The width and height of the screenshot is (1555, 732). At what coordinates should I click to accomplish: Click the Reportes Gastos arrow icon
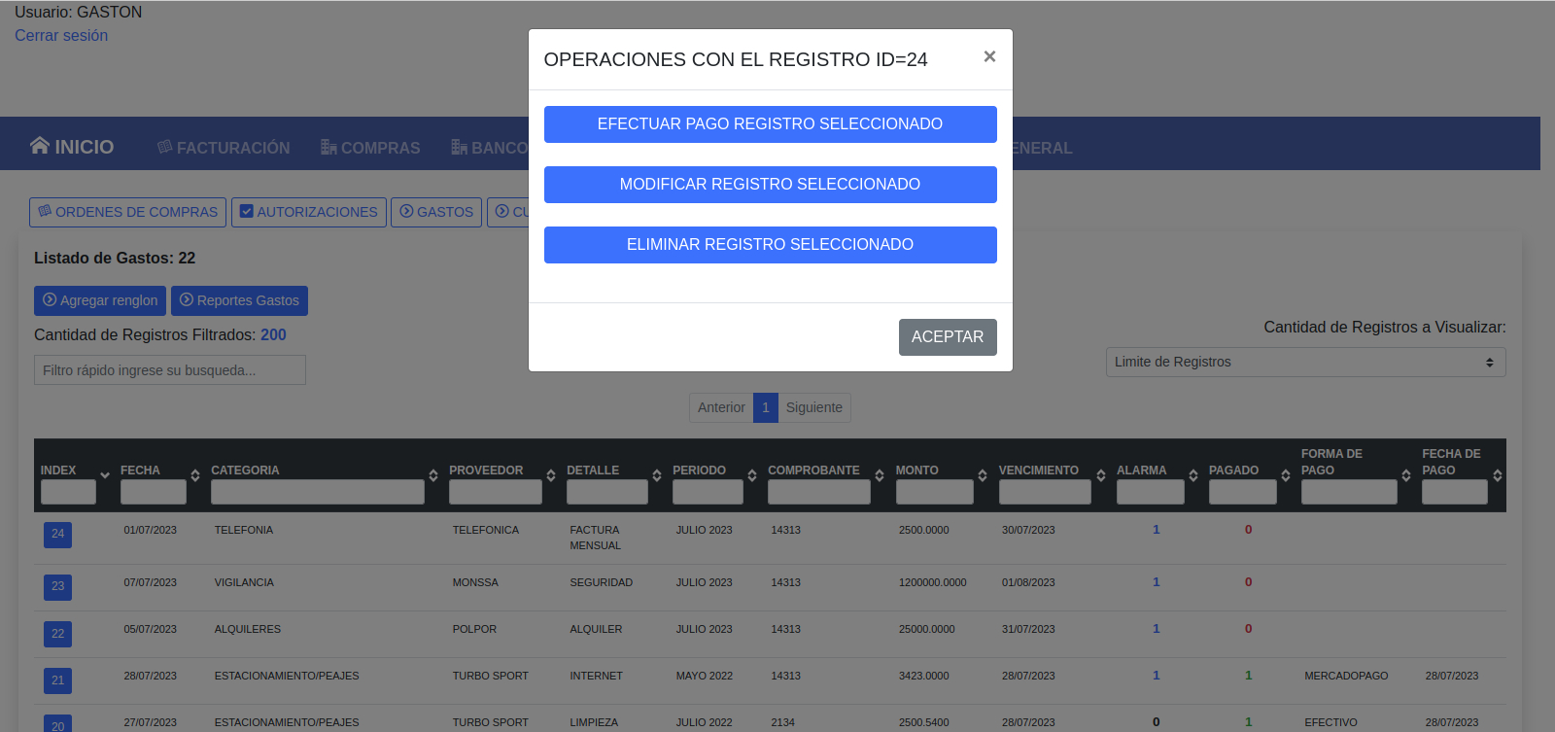pyautogui.click(x=187, y=299)
